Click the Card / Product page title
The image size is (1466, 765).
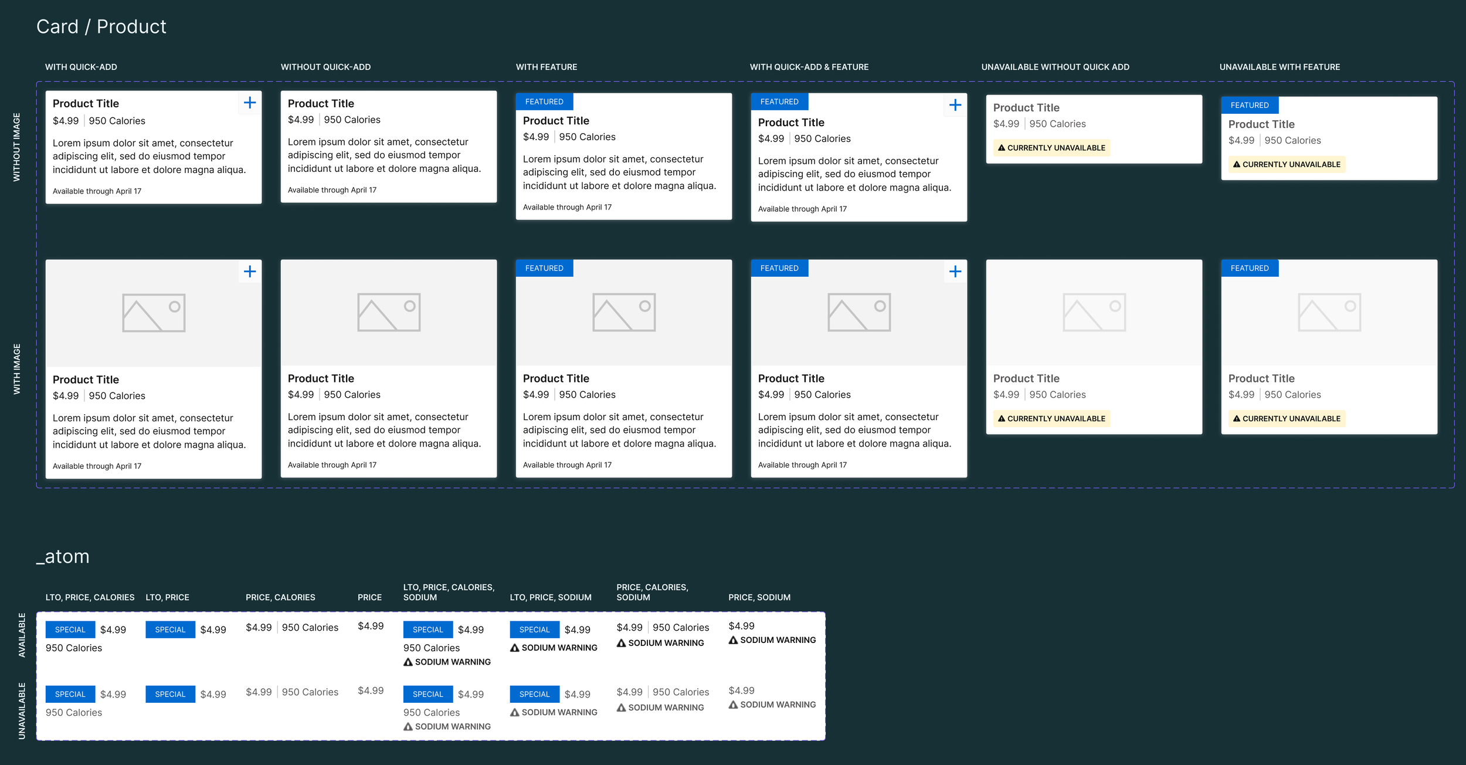[101, 26]
